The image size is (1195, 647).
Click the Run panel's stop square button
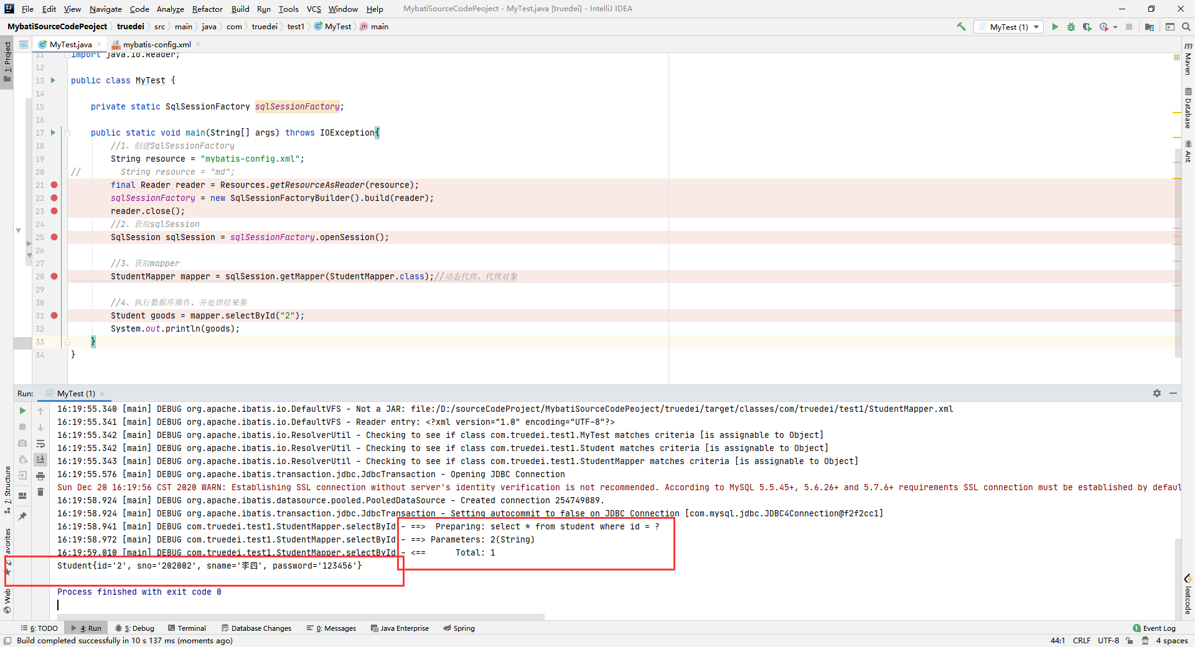[x=22, y=427]
